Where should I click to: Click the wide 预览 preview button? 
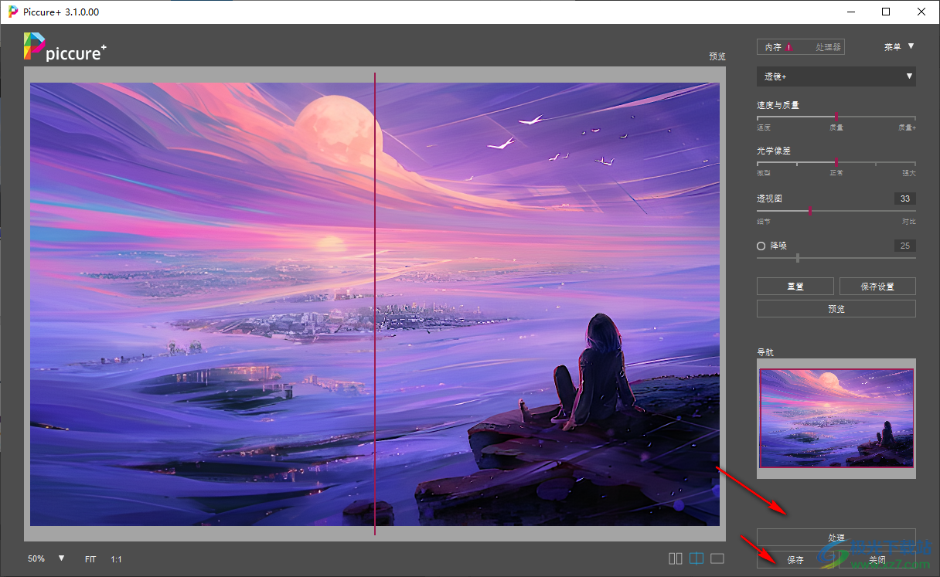836,308
